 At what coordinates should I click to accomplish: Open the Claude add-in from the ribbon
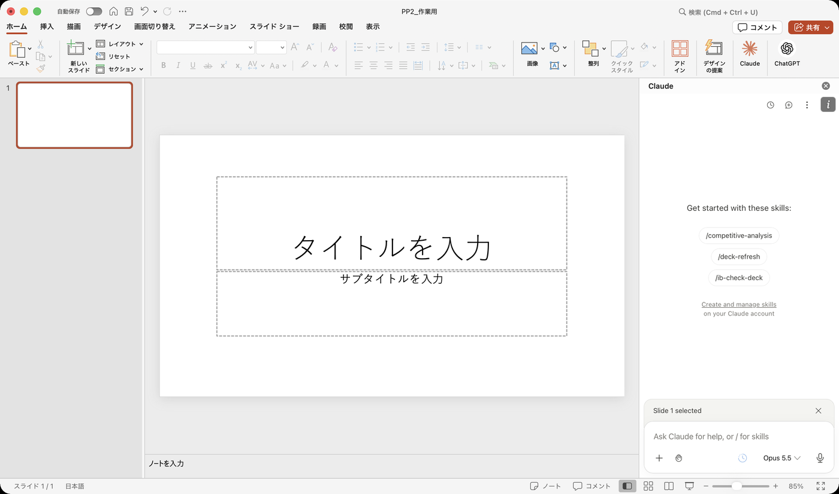(x=749, y=54)
